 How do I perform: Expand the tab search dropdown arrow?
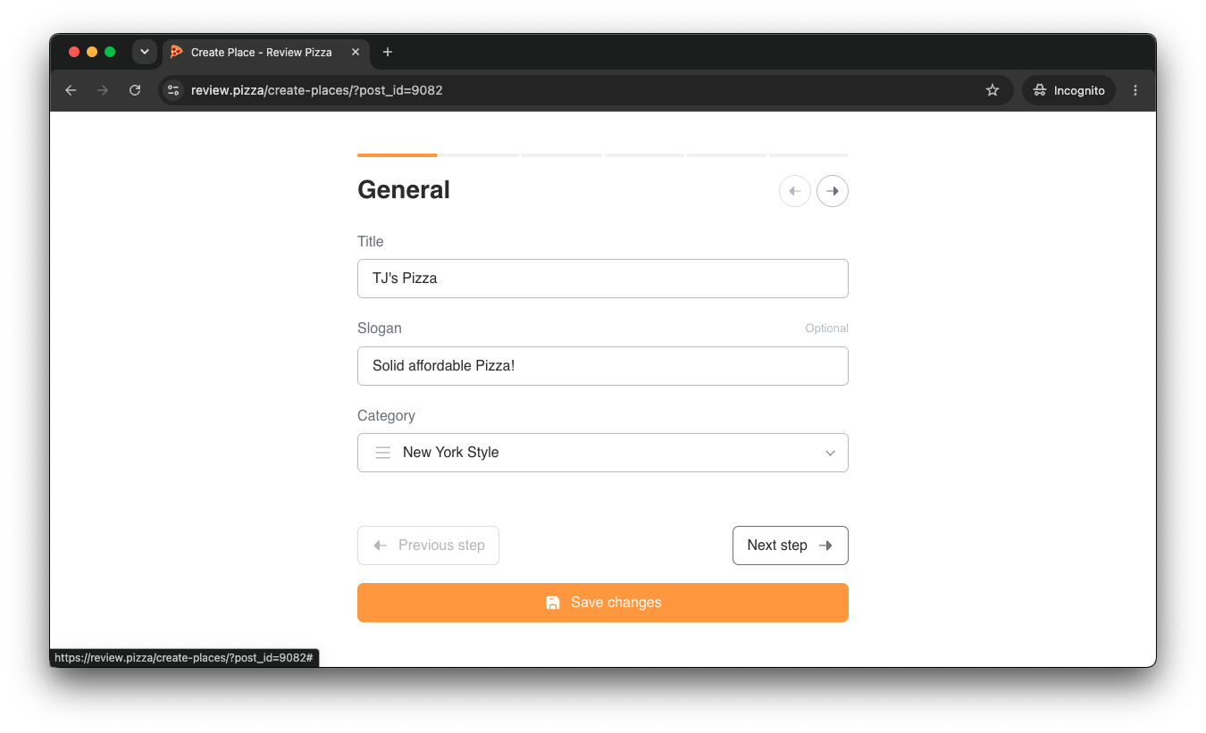coord(145,52)
